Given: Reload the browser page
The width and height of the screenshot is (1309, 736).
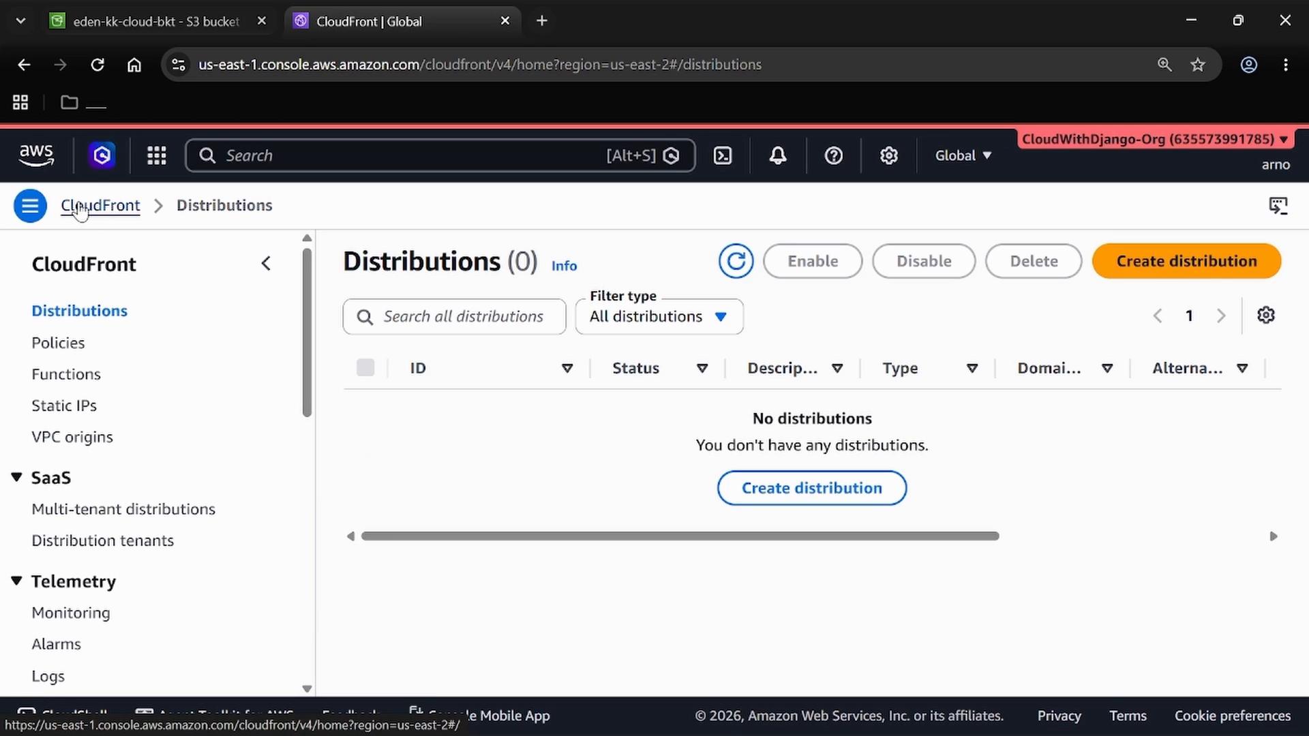Looking at the screenshot, I should (97, 65).
